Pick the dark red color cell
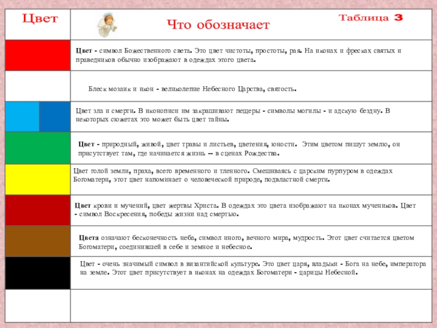 click(38, 210)
